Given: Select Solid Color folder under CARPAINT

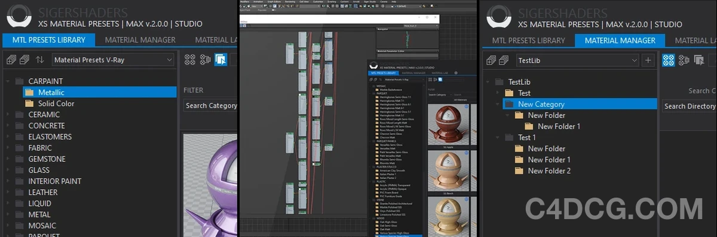Looking at the screenshot, I should pos(56,103).
